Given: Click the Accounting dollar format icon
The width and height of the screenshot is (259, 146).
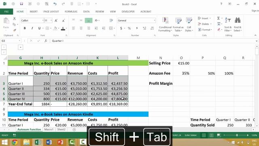Looking at the screenshot, I should [x=121, y=28].
